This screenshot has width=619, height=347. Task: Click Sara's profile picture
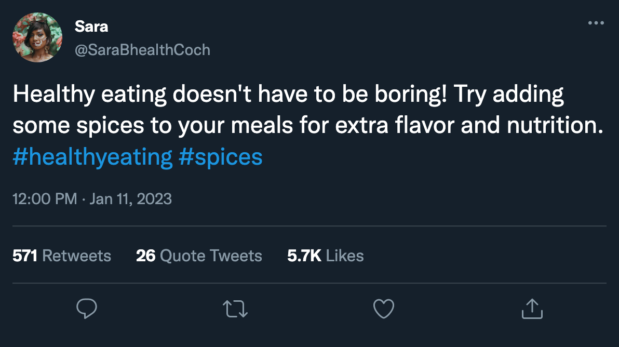pos(37,37)
